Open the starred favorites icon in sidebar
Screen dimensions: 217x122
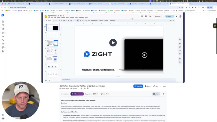[3, 36]
